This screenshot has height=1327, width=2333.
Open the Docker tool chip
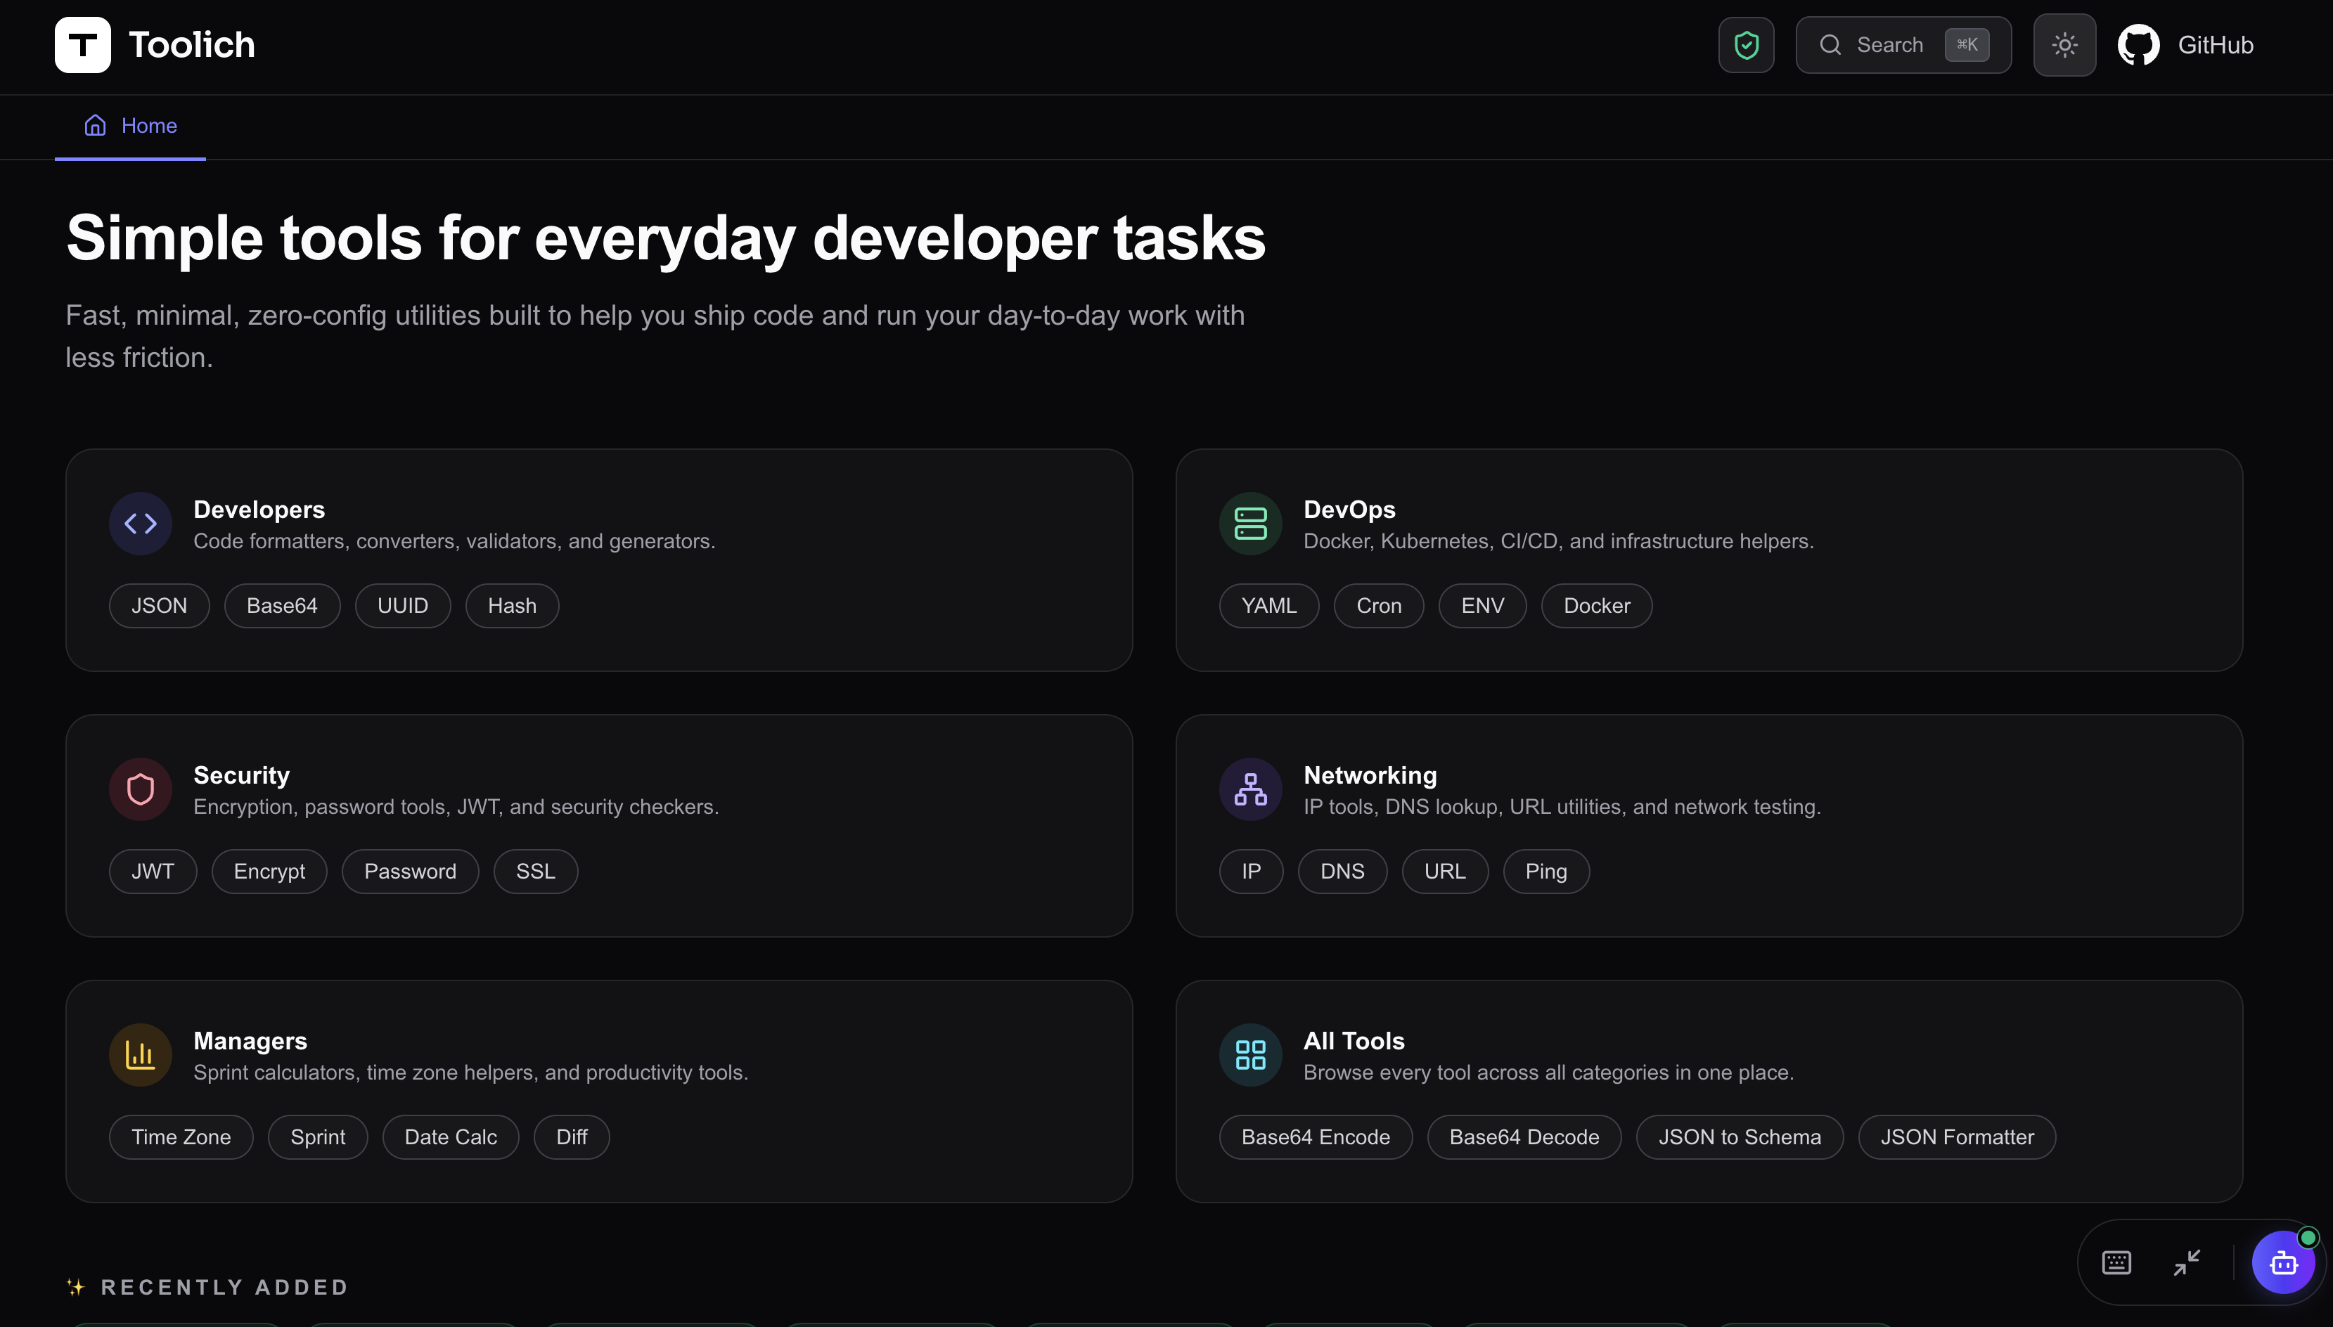point(1596,606)
